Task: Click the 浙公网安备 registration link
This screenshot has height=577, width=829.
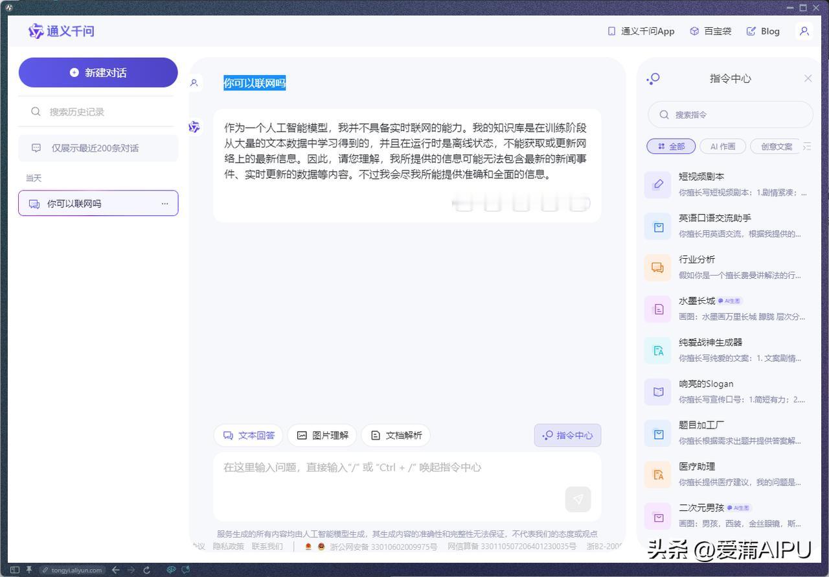Action: 383,547
